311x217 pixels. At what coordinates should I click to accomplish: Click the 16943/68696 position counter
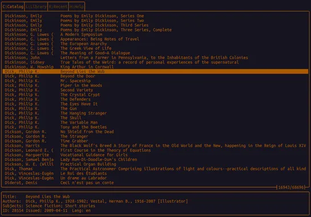coord(291,187)
